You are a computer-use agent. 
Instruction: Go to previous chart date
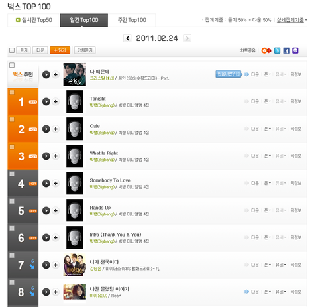(127, 38)
